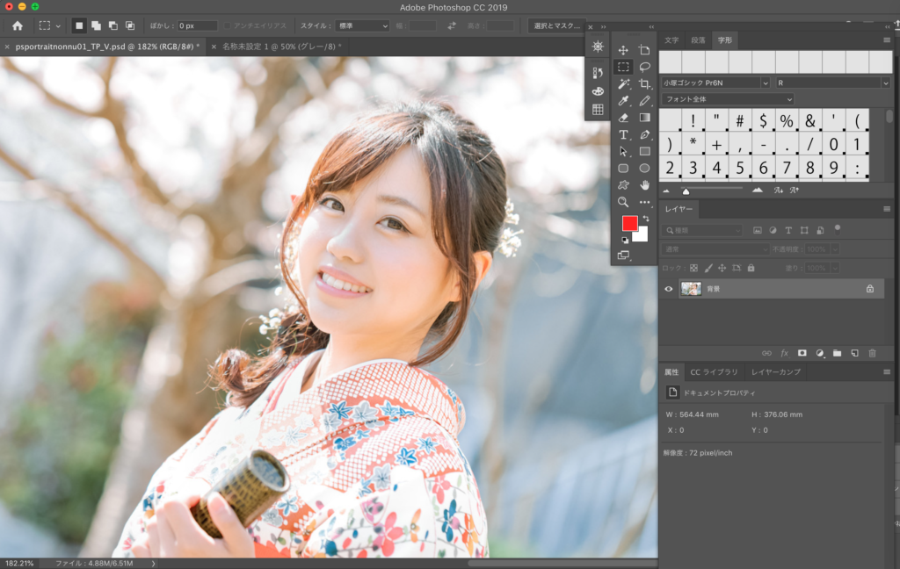Image resolution: width=900 pixels, height=569 pixels.
Task: Select the Zoom magnifier tool
Action: (x=623, y=202)
